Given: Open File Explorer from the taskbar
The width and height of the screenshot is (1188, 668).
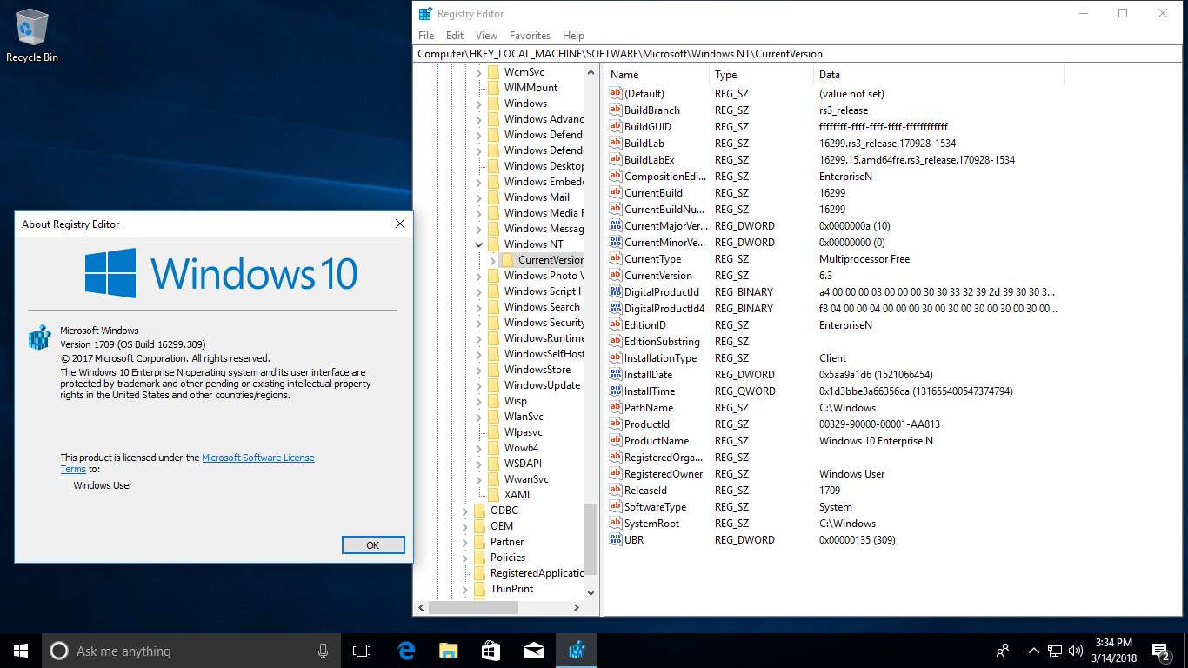Looking at the screenshot, I should coord(449,651).
